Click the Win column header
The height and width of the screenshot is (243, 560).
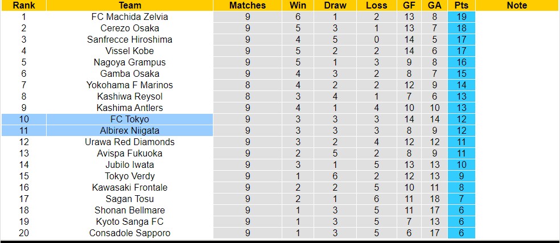[298, 6]
